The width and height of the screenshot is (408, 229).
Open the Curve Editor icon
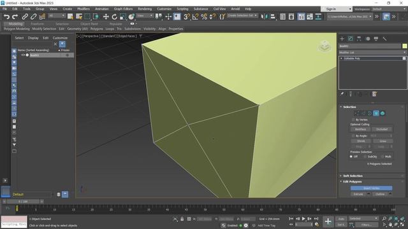click(x=310, y=17)
